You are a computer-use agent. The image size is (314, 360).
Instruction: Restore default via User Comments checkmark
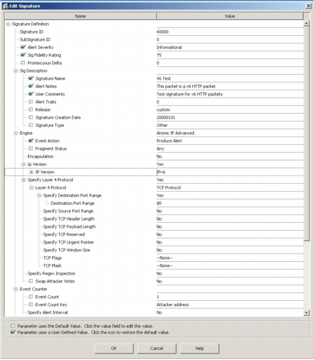click(x=31, y=94)
